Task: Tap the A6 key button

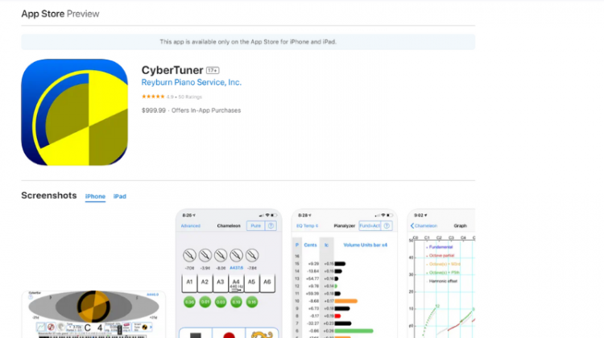Action: [267, 283]
